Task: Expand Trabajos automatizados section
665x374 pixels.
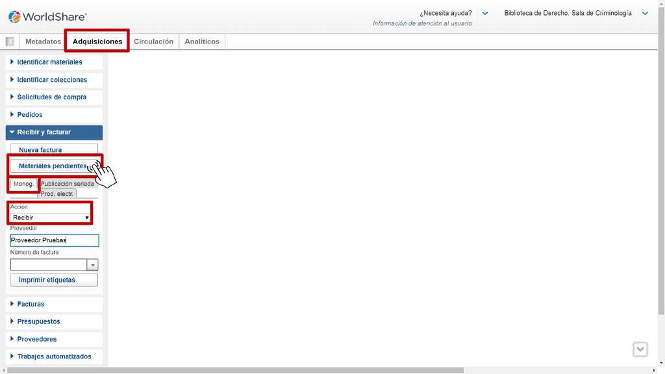Action: 55,356
